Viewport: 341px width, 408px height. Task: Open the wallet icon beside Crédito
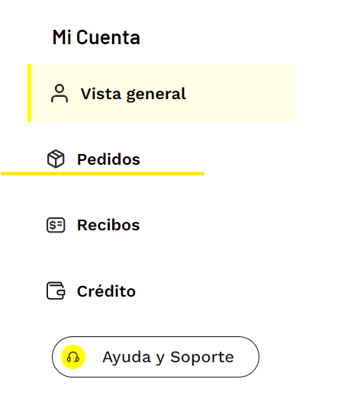pyautogui.click(x=56, y=291)
